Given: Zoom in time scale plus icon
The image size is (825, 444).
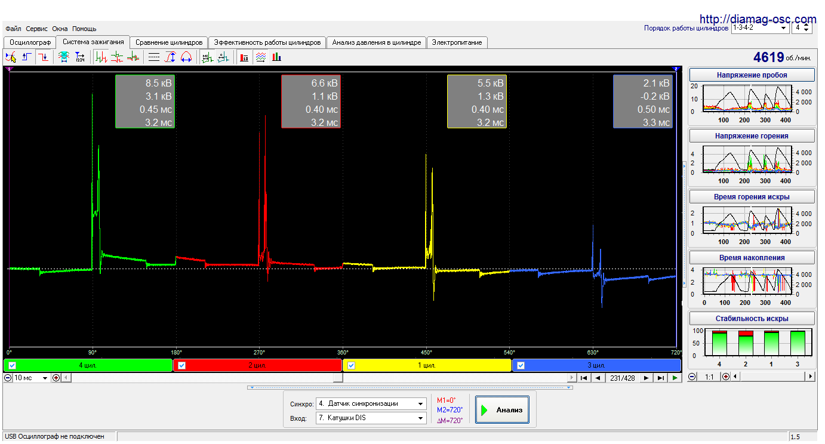Looking at the screenshot, I should [x=56, y=378].
